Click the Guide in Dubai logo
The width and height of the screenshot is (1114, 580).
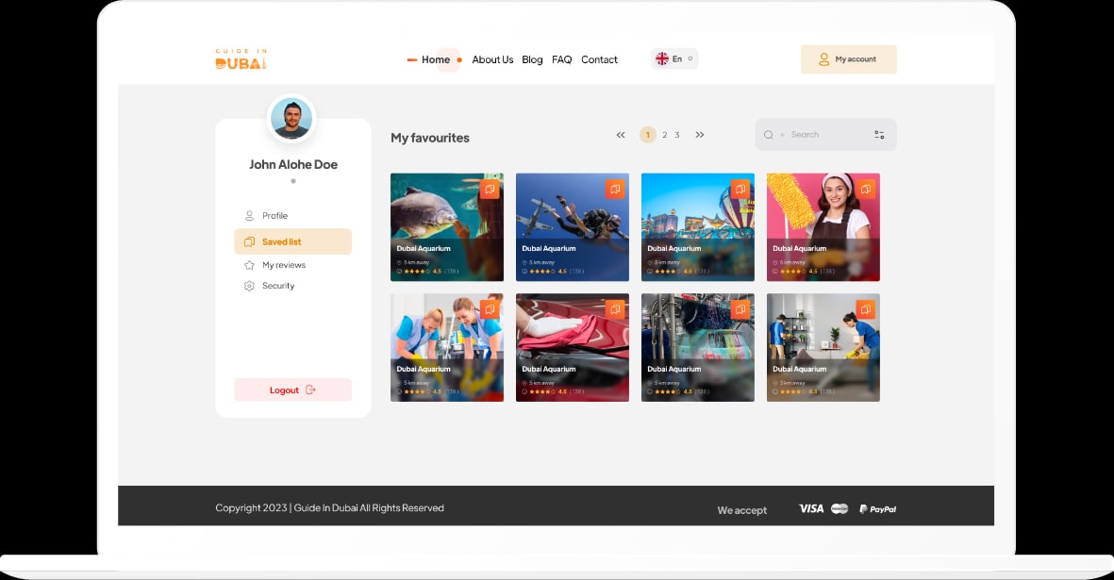pos(241,58)
